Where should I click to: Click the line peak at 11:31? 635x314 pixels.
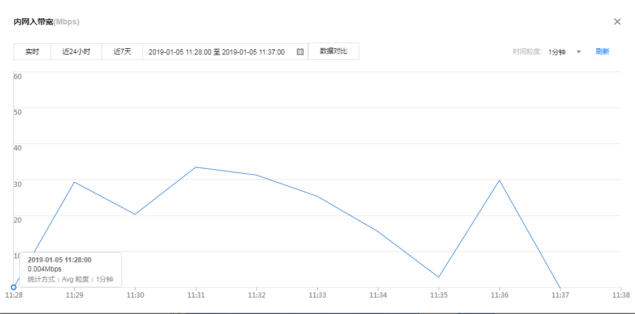[196, 167]
